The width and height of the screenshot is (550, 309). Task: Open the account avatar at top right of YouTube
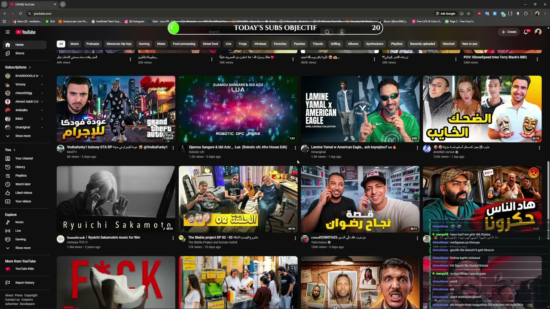538,32
